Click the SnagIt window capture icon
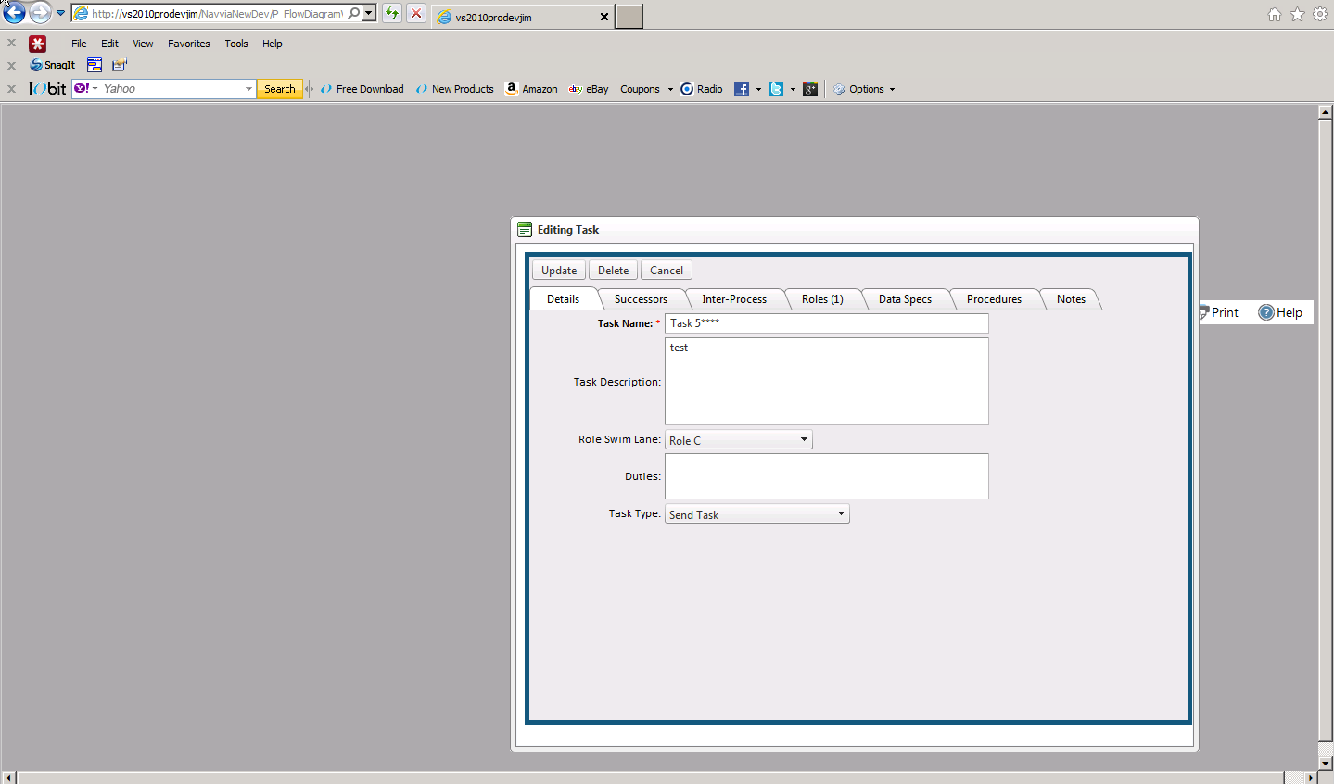Screen dimensions: 1334x784 click(95, 65)
